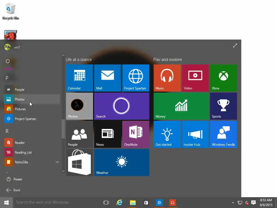
Task: Click the letter R section header
Action: [7, 131]
